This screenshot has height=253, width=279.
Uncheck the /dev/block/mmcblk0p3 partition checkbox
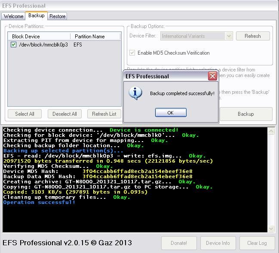[x=13, y=44]
